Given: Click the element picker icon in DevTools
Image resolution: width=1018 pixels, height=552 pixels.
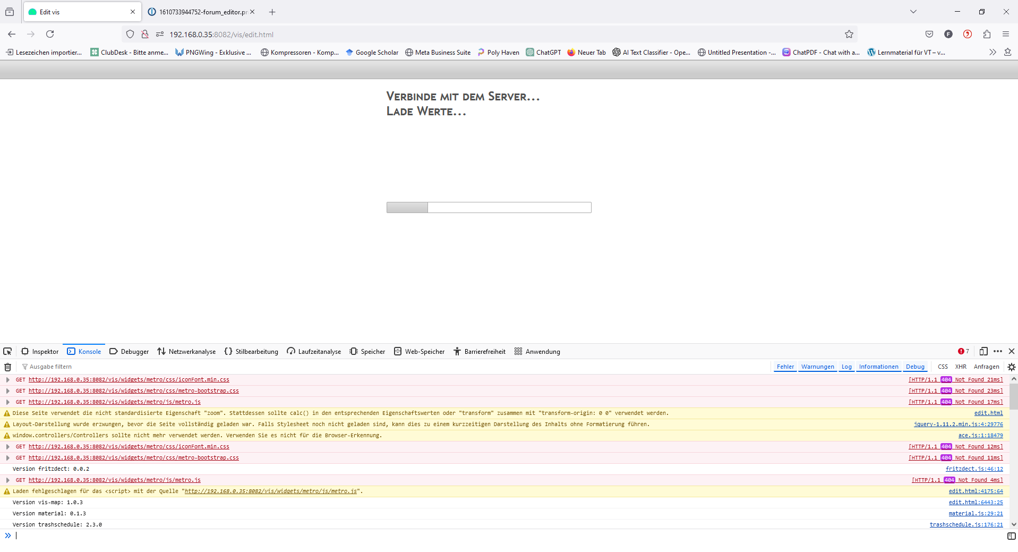Looking at the screenshot, I should tap(7, 351).
